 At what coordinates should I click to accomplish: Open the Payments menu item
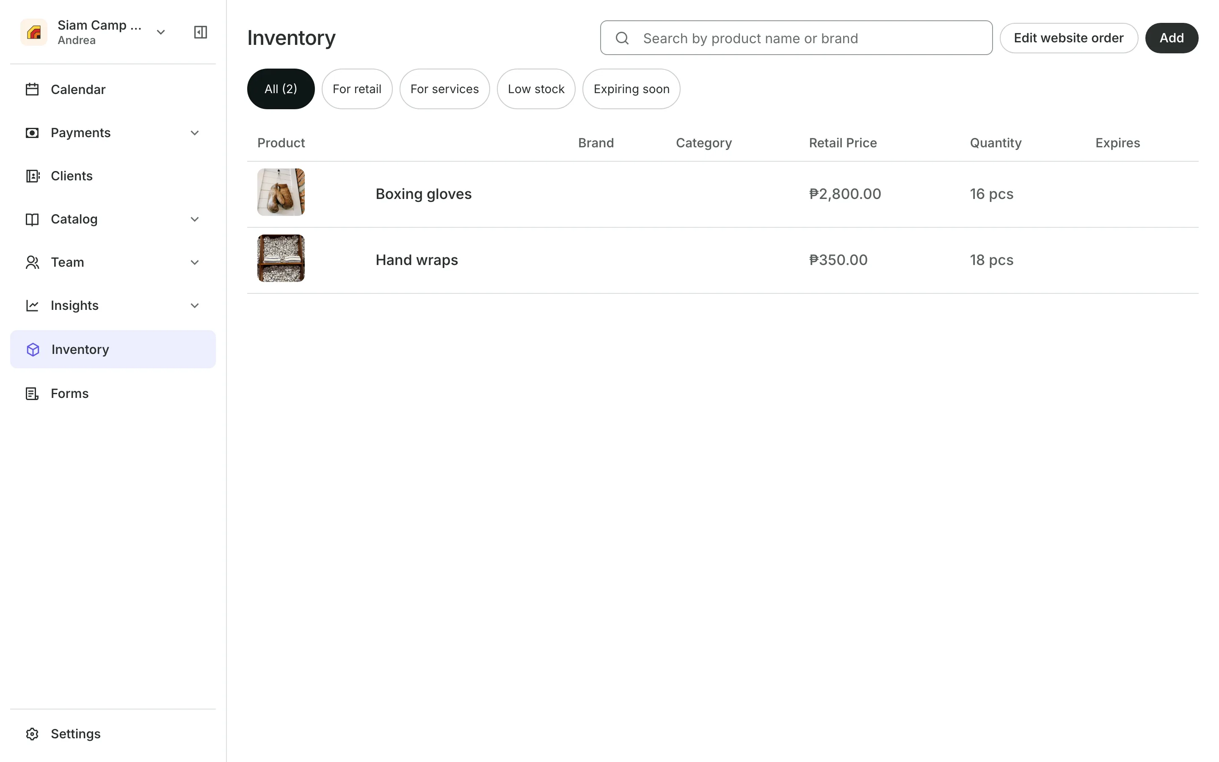point(113,133)
